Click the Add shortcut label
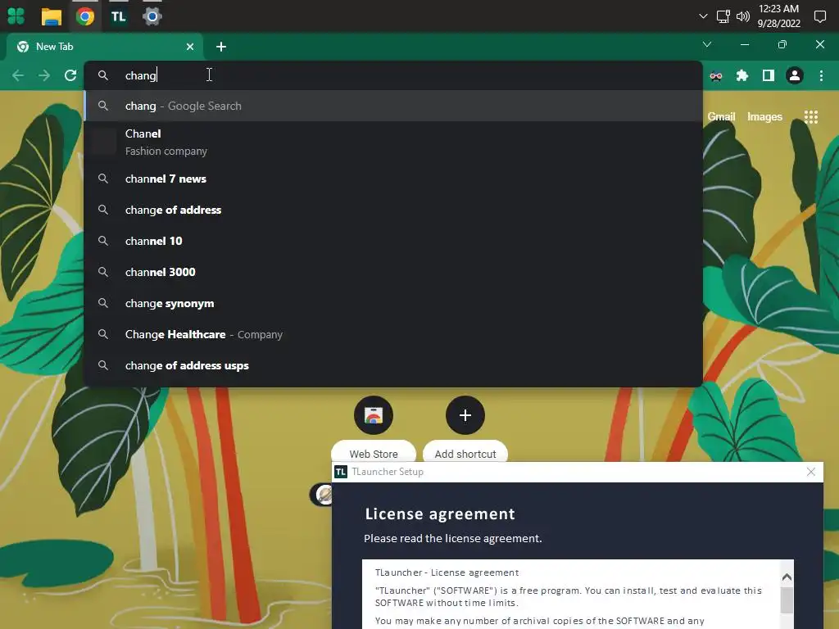The height and width of the screenshot is (629, 839). click(x=465, y=454)
